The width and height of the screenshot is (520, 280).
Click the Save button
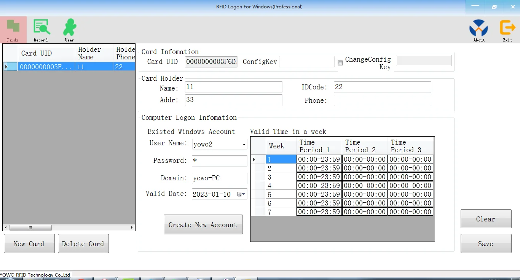click(x=486, y=244)
